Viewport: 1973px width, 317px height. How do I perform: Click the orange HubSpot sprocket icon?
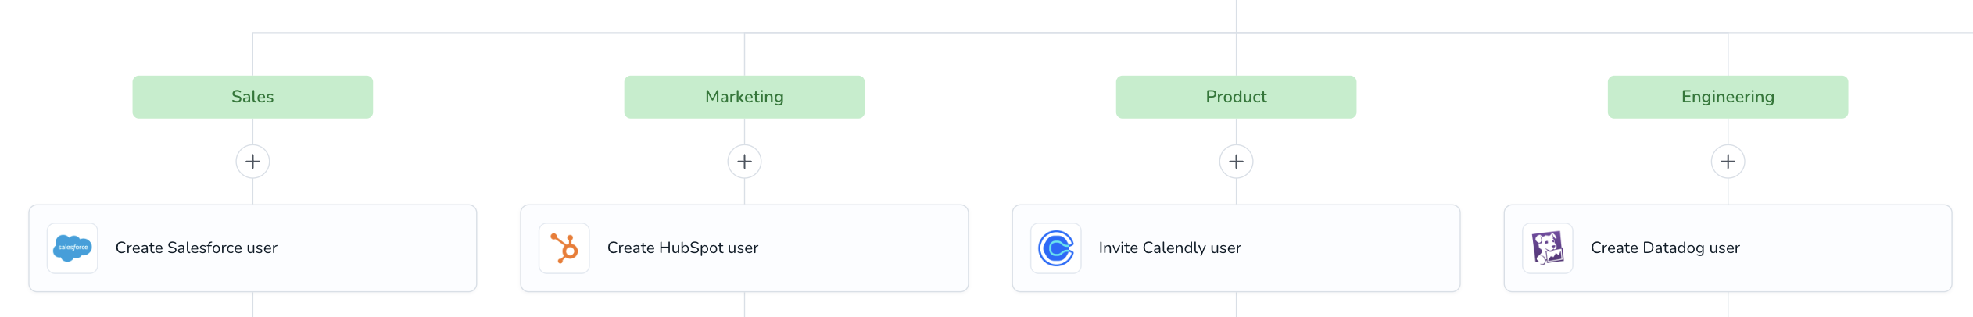pyautogui.click(x=564, y=248)
